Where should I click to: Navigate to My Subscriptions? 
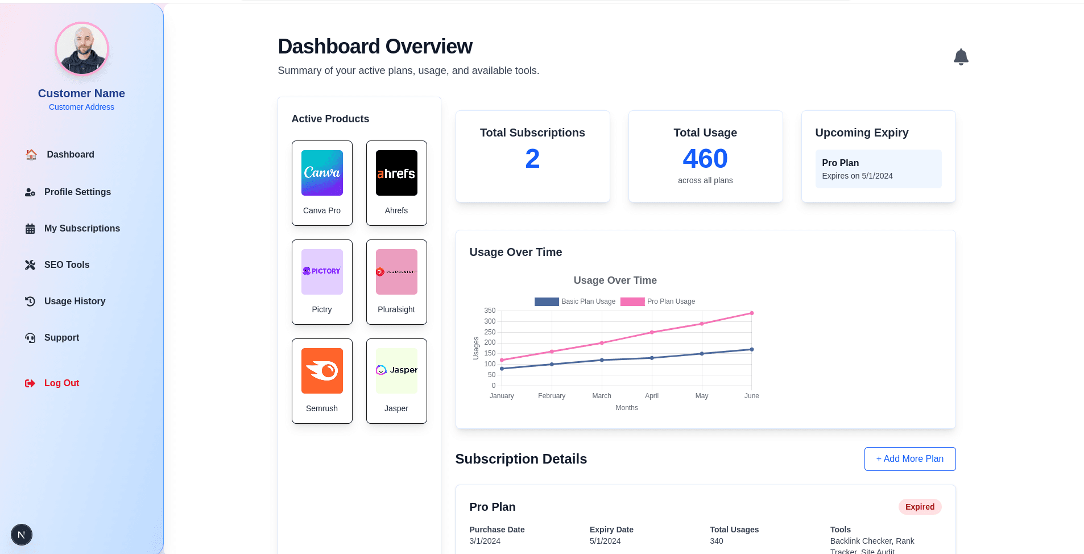coord(82,229)
